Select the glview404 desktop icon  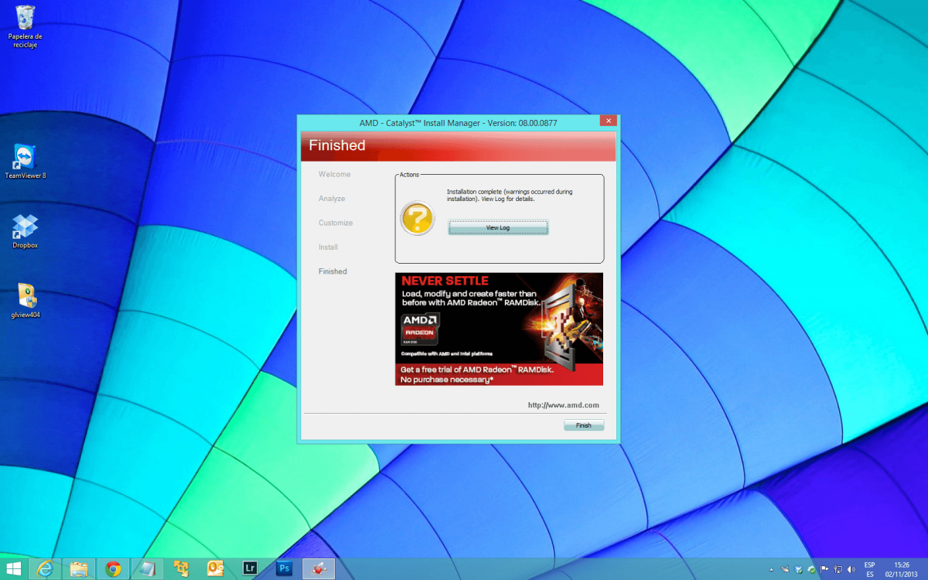coord(26,302)
